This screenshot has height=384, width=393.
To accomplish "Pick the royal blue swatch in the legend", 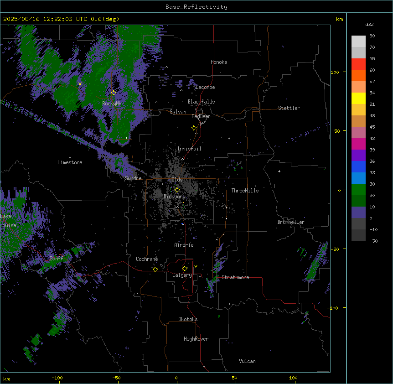I will [358, 166].
